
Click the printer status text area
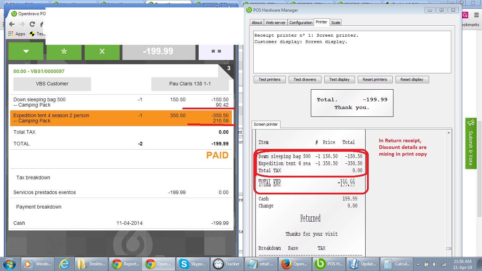click(352, 52)
